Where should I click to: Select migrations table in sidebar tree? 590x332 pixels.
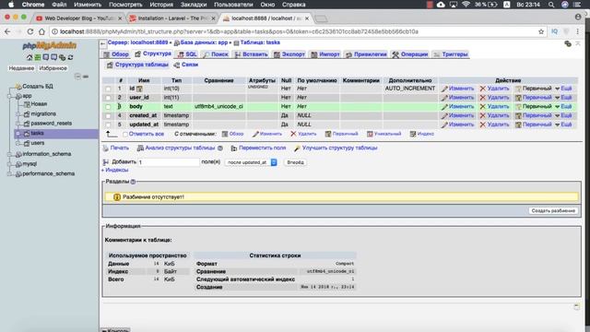click(x=43, y=113)
